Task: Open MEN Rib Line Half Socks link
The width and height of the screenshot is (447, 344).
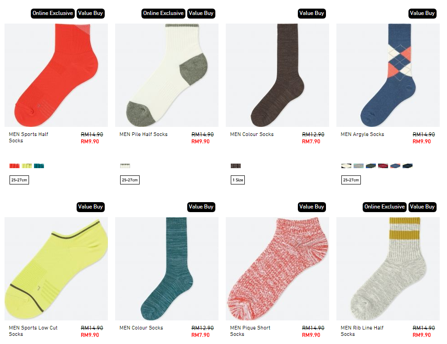Action: (362, 331)
